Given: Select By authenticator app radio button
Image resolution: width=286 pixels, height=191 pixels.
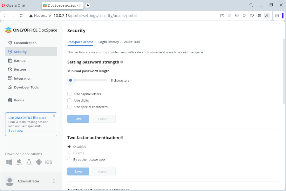Looking at the screenshot, I should tap(69, 160).
